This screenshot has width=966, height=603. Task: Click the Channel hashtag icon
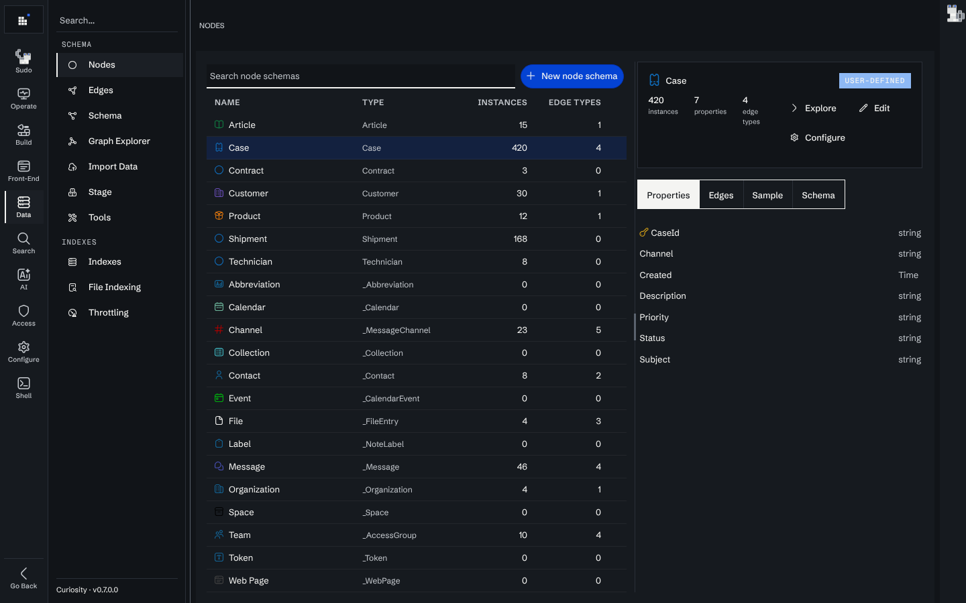coord(219,330)
